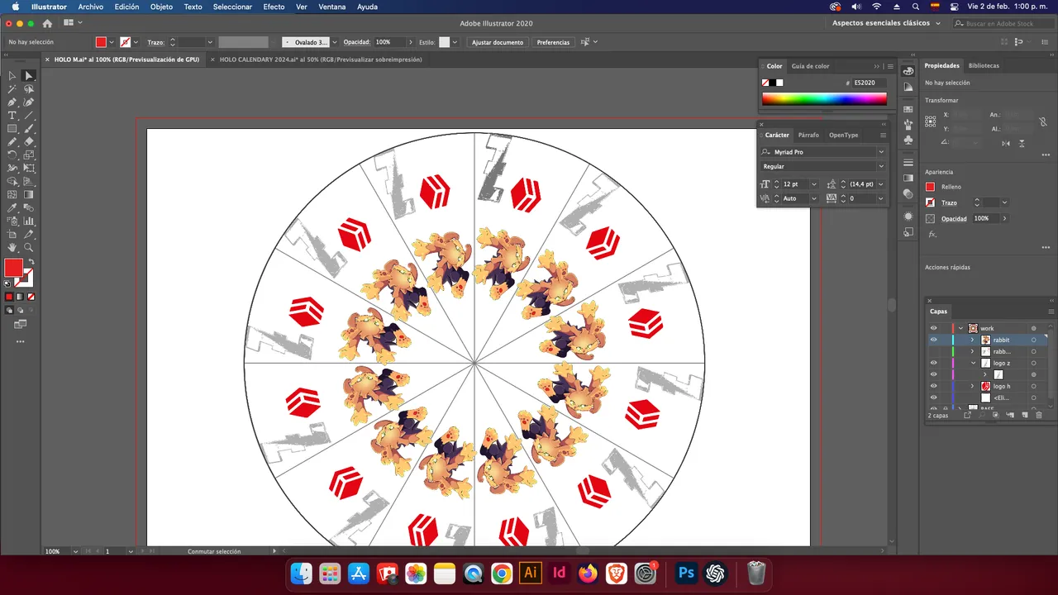Collapse the work layer
Viewport: 1058px width, 595px height.
[960, 328]
